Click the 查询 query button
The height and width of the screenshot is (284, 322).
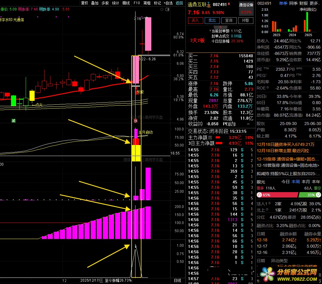tap(229, 21)
